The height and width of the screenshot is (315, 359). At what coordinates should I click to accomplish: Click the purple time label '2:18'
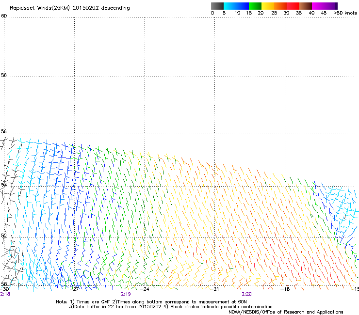[x=5, y=294]
